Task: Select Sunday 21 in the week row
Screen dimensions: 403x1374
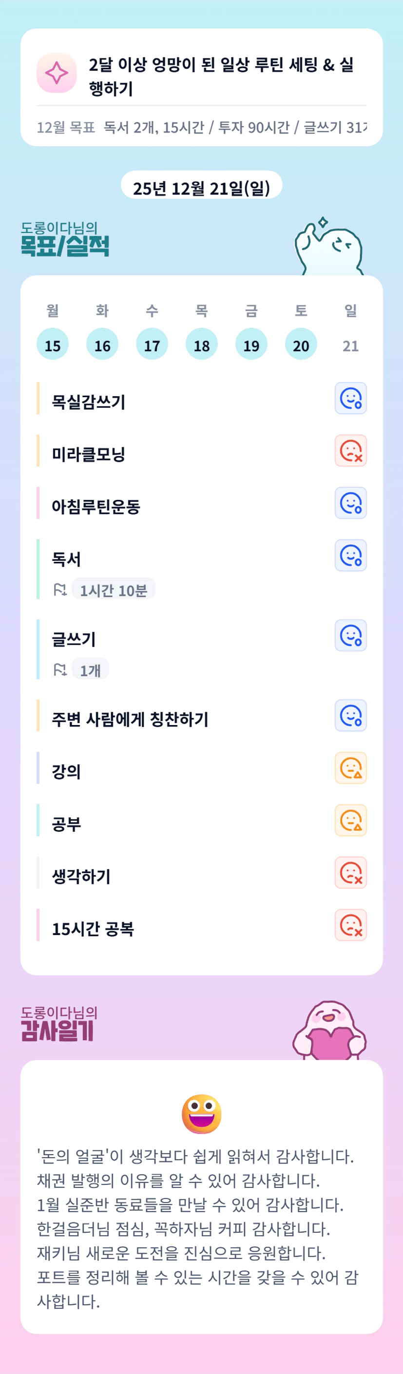Action: click(351, 345)
